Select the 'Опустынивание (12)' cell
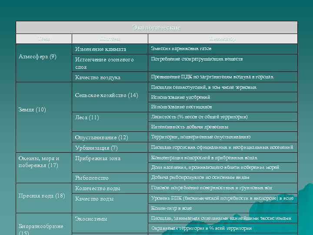Viewport: 313px width, 235px height. click(110, 137)
